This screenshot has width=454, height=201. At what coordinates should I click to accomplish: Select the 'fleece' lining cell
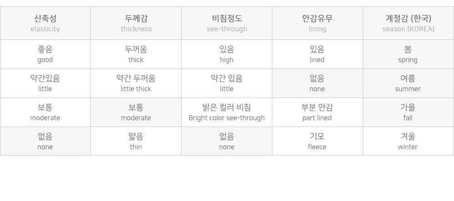(317, 141)
